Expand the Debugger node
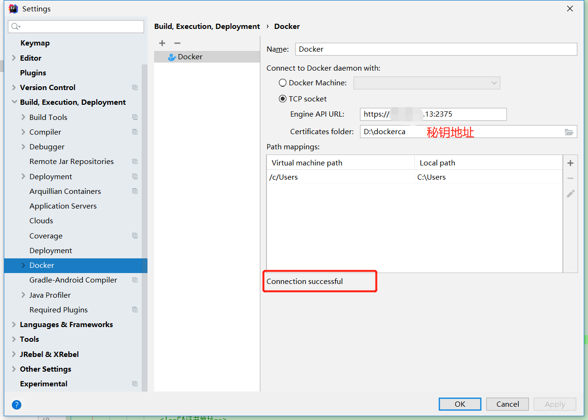Viewport: 588px width, 420px height. tap(23, 147)
